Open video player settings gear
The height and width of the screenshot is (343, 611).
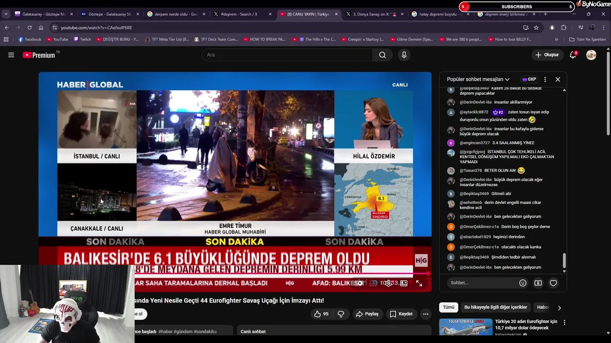pos(389,283)
